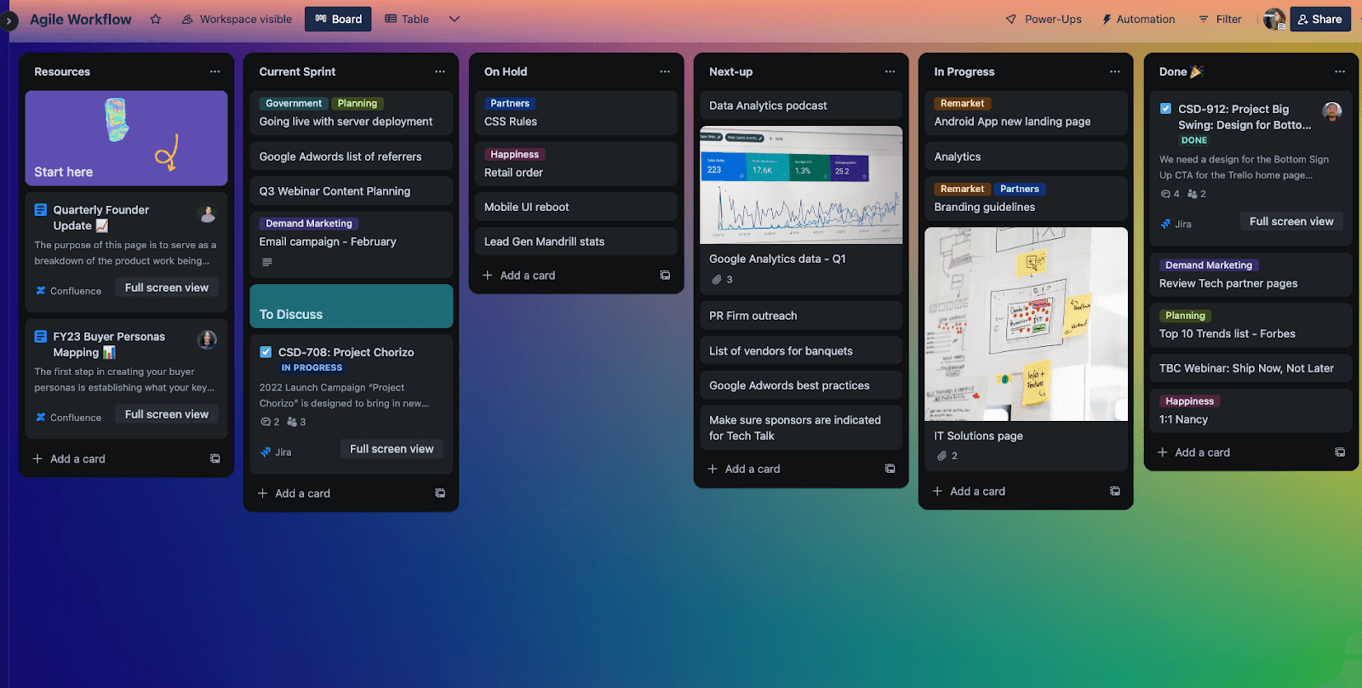Open Google Analytics chart thumbnail
This screenshot has width=1362, height=688.
pyautogui.click(x=801, y=185)
